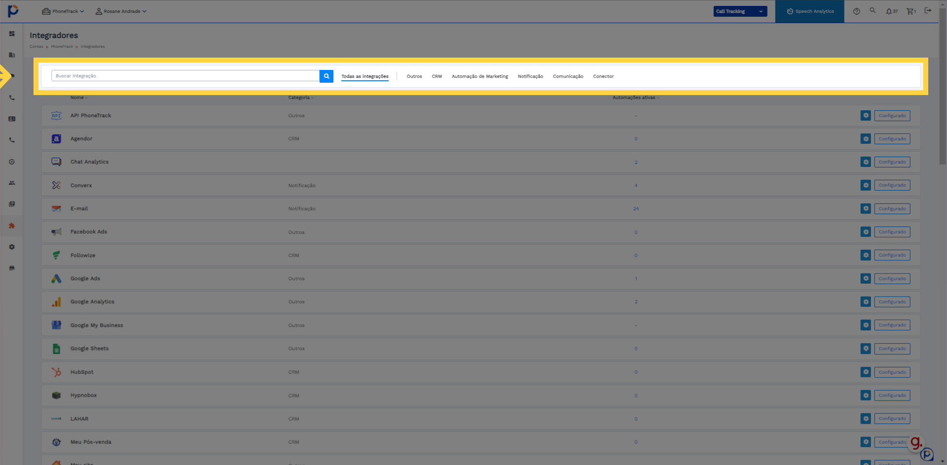
Task: Open the top bar search icon
Action: tap(873, 10)
